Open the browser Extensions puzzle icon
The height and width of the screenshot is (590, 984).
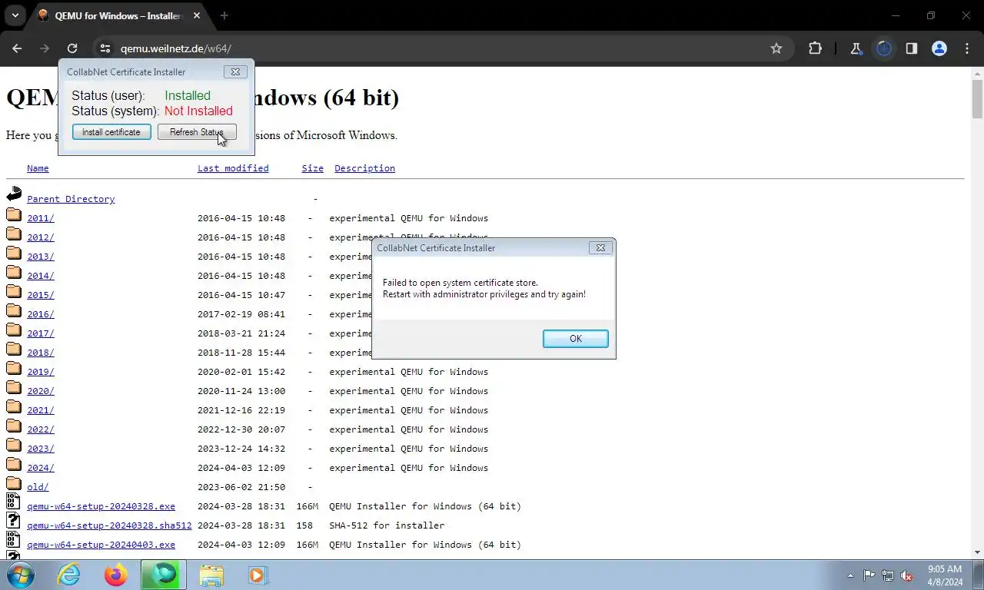pos(815,48)
